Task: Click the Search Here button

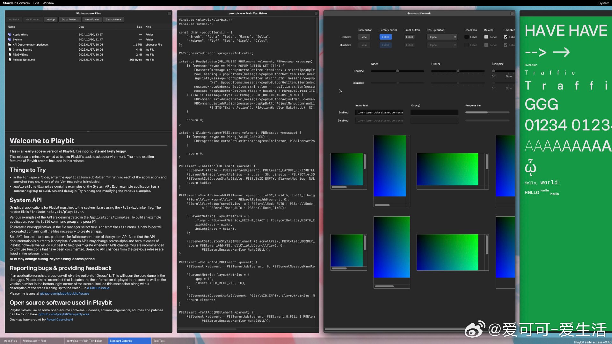Action: click(113, 19)
